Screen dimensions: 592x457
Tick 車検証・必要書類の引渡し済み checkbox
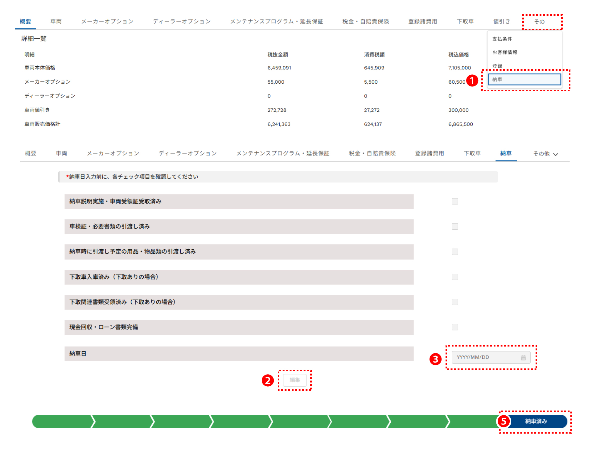tap(455, 226)
